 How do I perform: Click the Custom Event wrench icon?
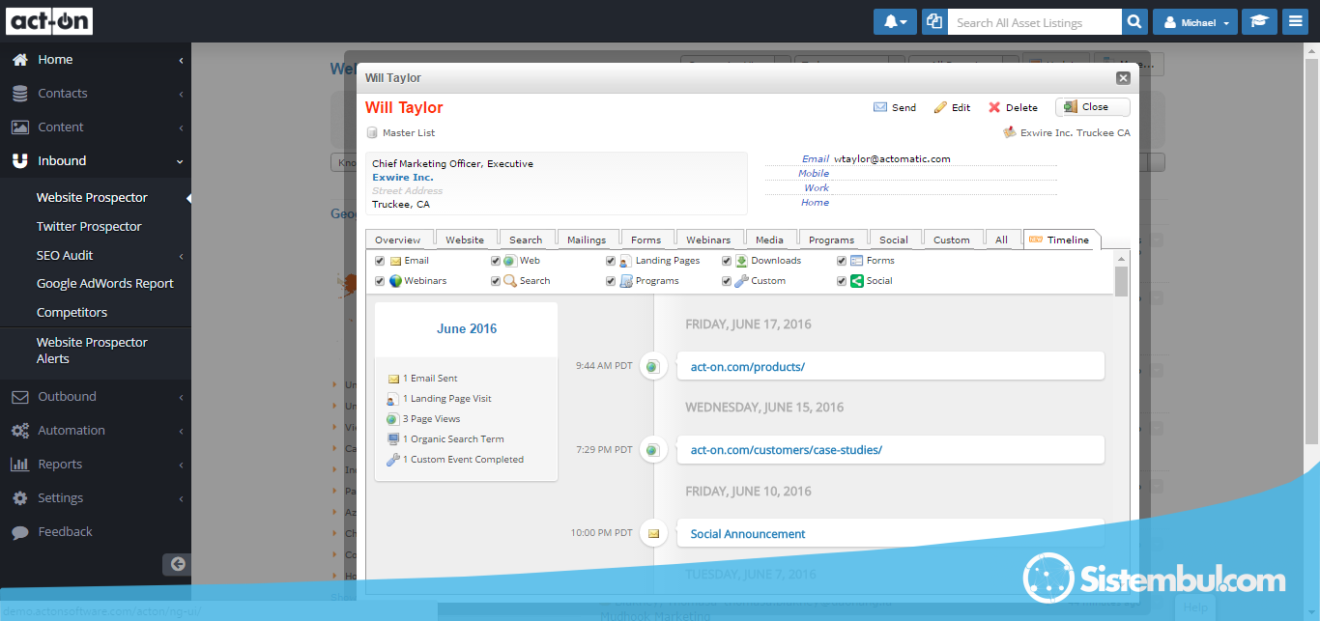point(392,460)
